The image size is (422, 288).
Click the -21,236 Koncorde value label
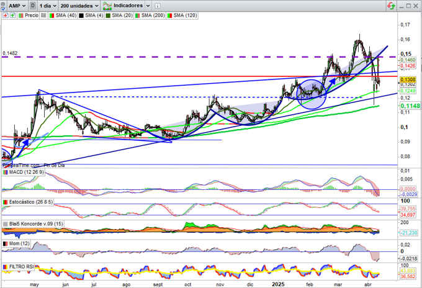coord(408,233)
